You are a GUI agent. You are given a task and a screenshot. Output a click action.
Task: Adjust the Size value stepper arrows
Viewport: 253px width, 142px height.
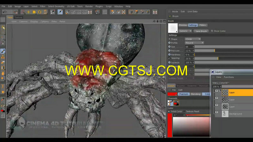(x=193, y=47)
